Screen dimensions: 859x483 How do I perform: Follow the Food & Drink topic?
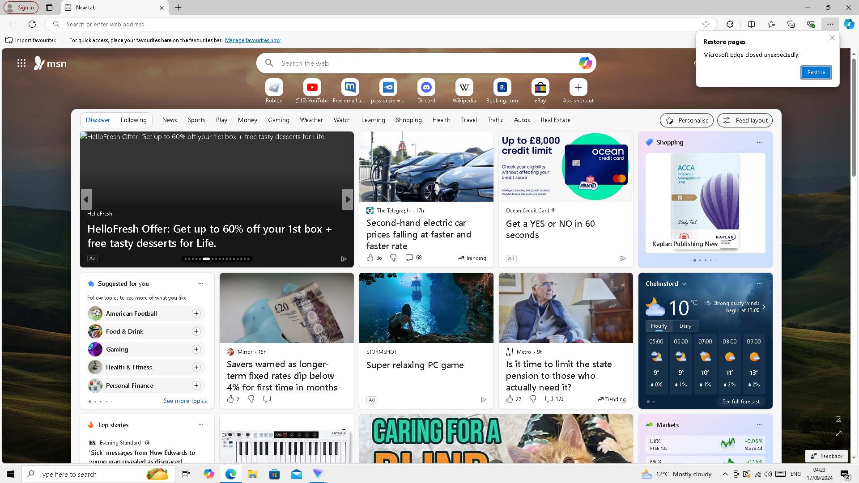pos(196,331)
